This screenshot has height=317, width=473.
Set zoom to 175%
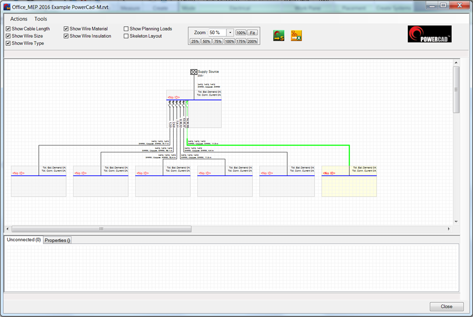(240, 41)
